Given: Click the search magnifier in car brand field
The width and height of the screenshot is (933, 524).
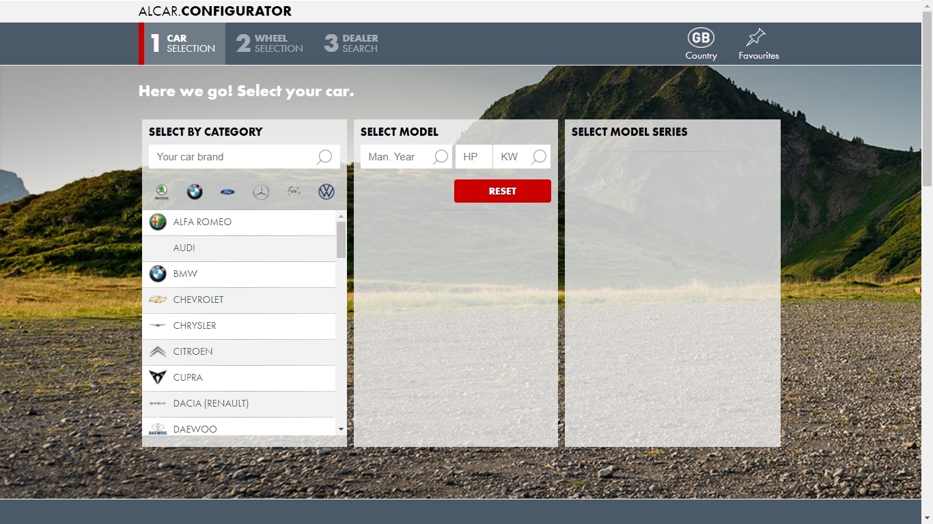Looking at the screenshot, I should coord(324,157).
